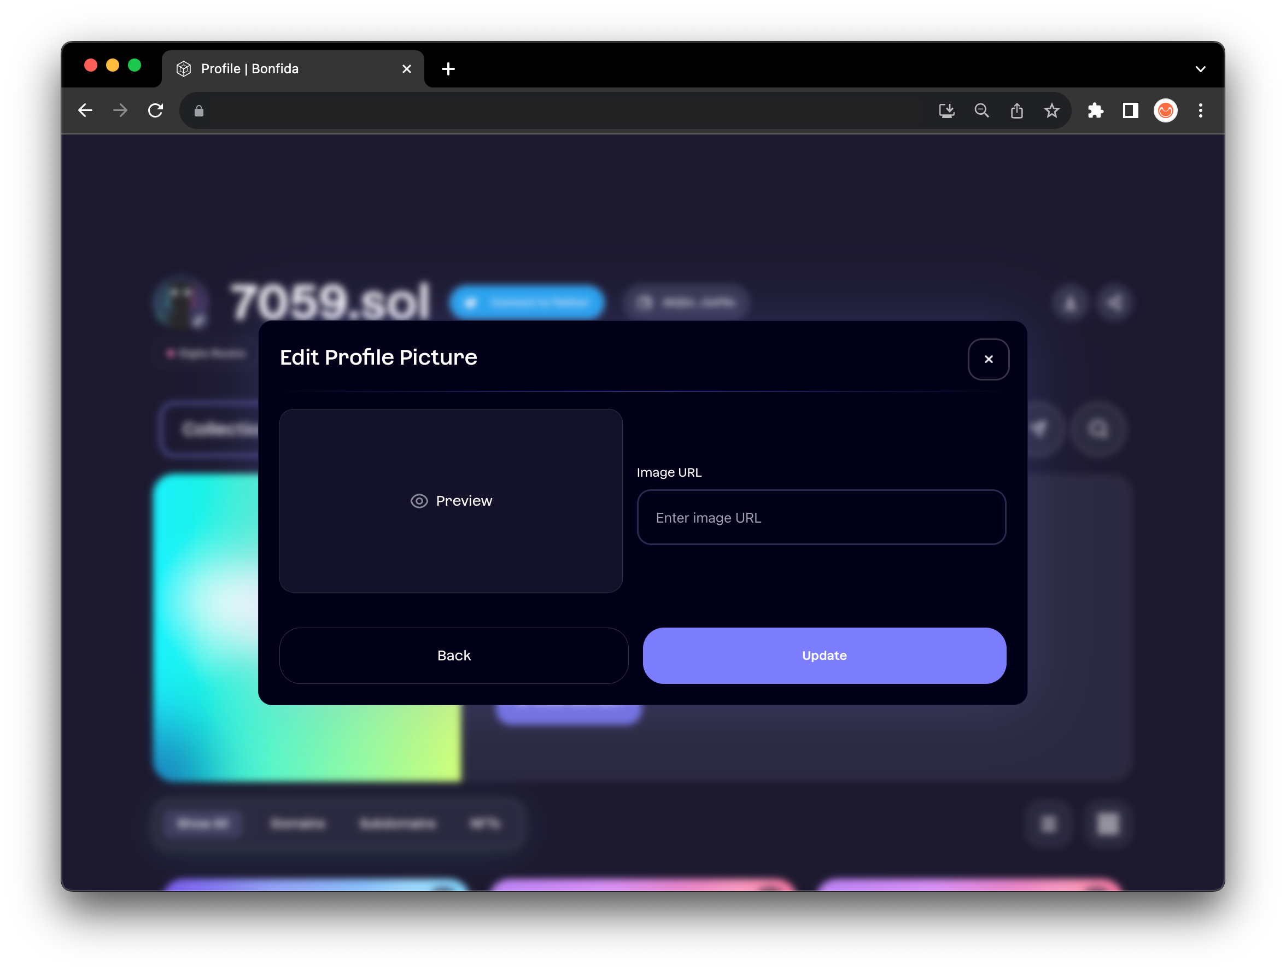The width and height of the screenshot is (1286, 972).
Task: Close the Edit Profile Picture dialog
Action: tap(988, 359)
